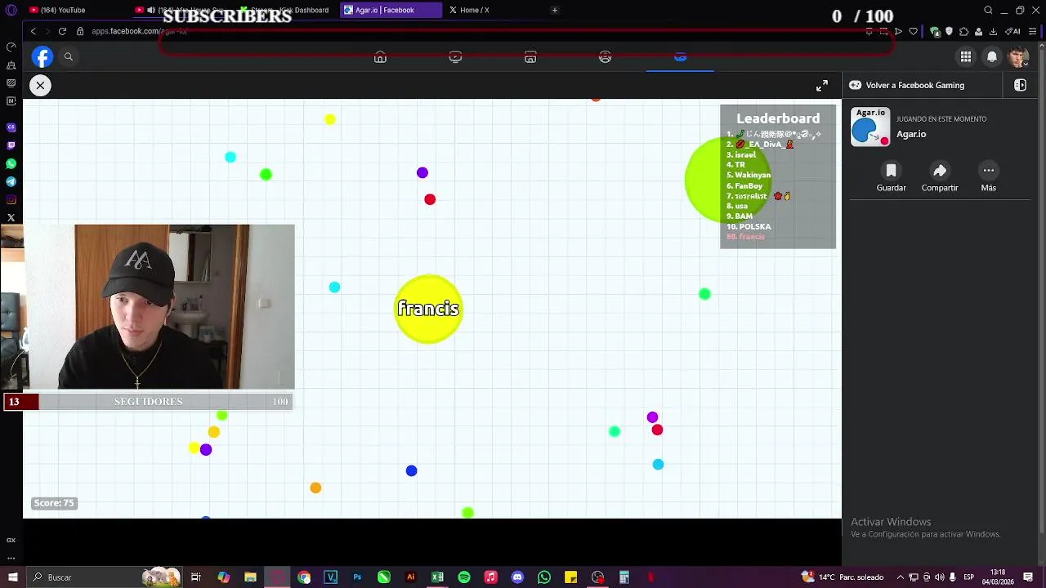The image size is (1046, 588).
Task: Open Excel from the taskbar
Action: 437,577
